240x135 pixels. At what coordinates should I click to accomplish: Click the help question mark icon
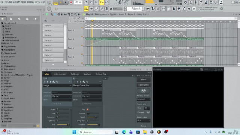click(x=201, y=2)
